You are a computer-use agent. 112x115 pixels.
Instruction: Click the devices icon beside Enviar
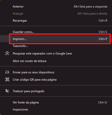(7, 72)
